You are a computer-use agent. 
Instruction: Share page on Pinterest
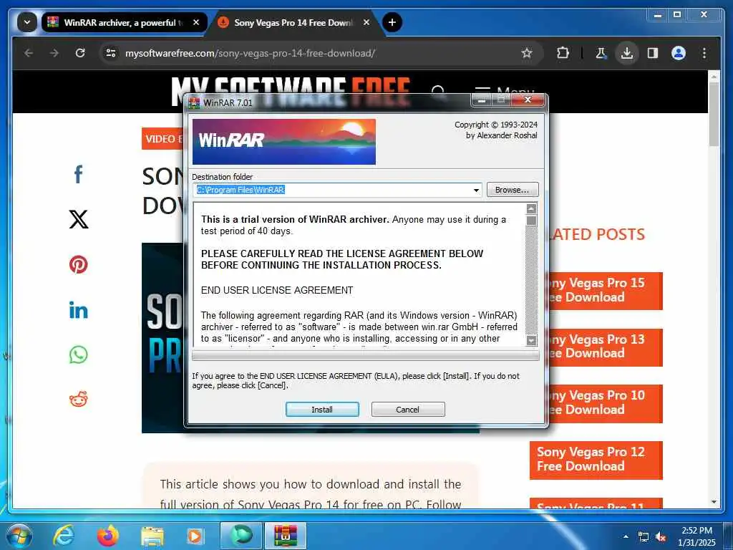pos(79,265)
